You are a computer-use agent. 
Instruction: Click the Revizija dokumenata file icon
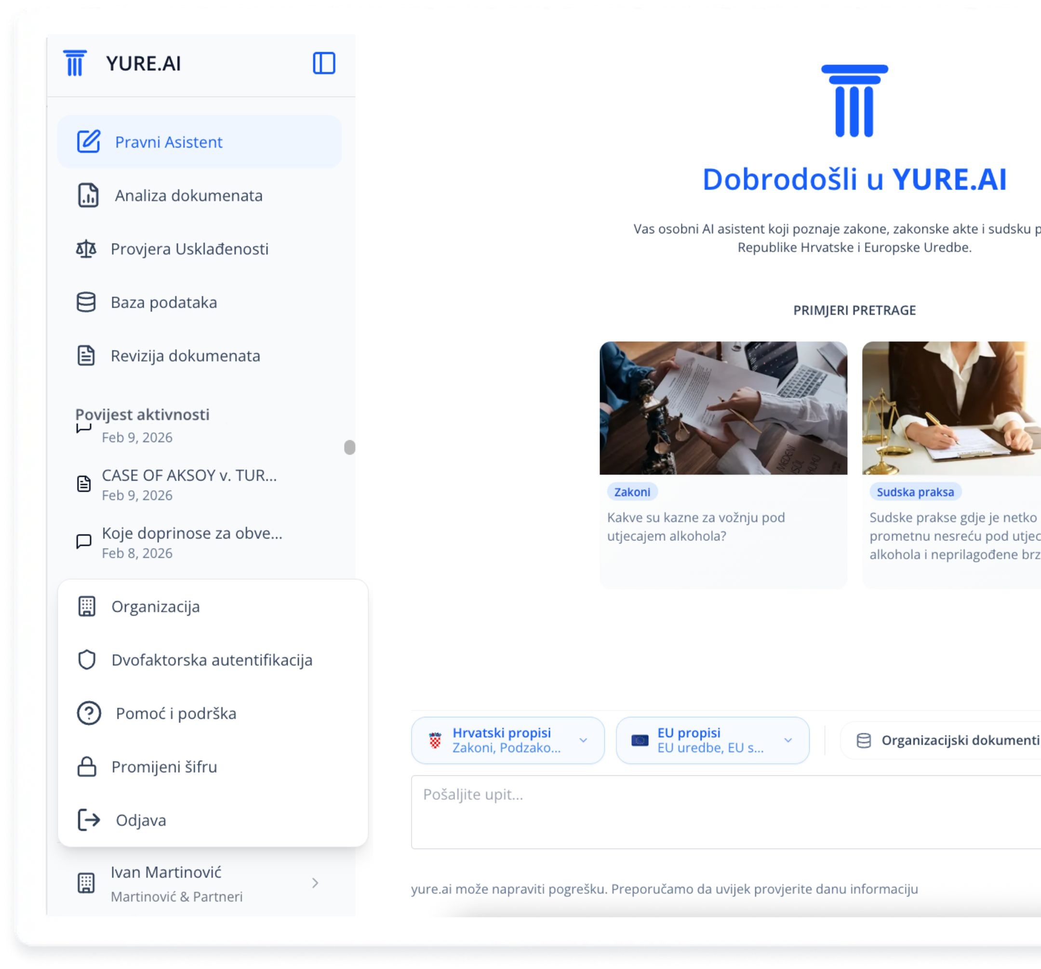(86, 356)
